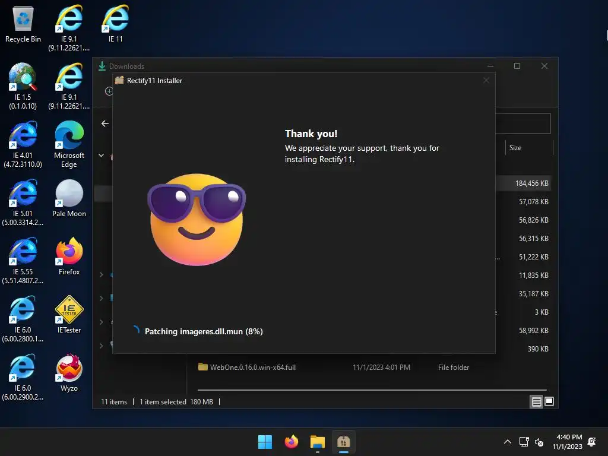608x456 pixels.
Task: Click the muted volume tray icon
Action: [x=539, y=442]
